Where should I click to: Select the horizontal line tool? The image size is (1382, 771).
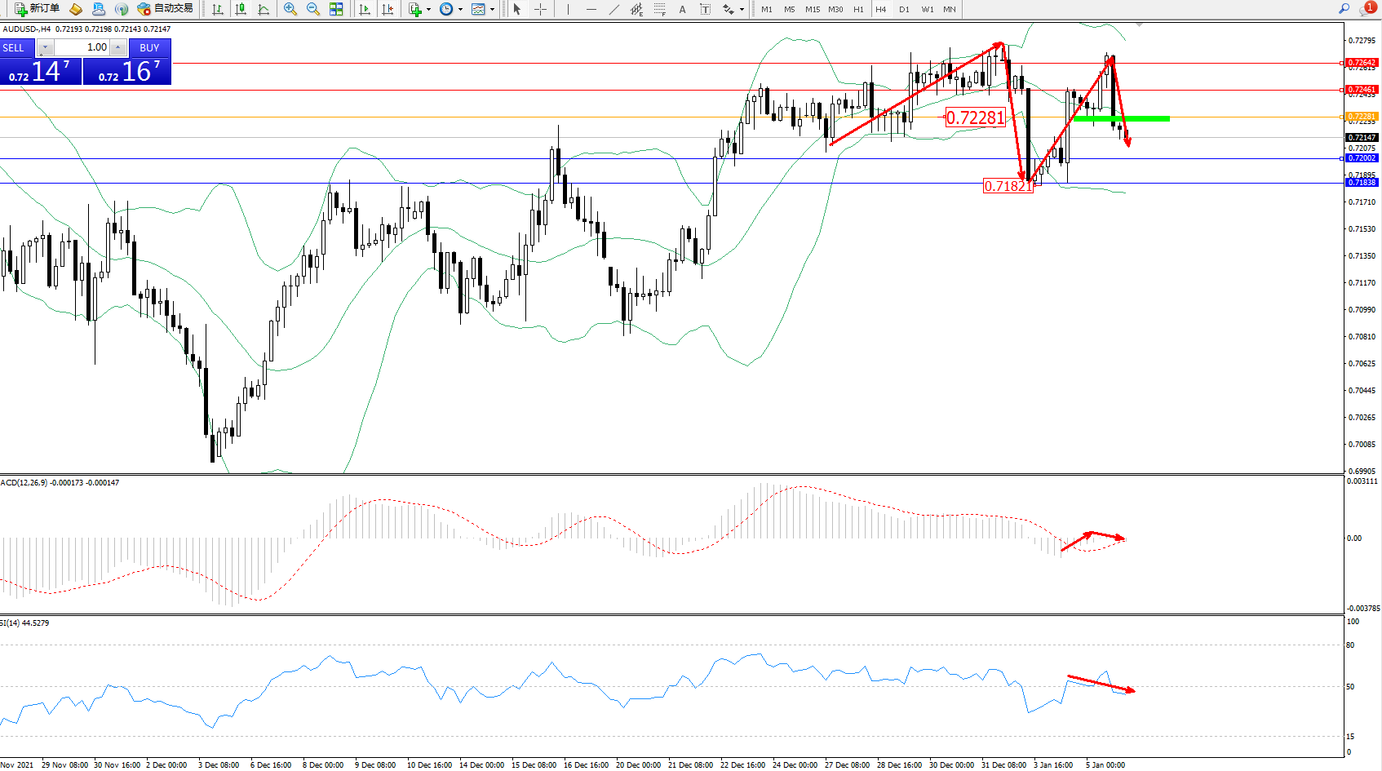[x=591, y=9]
